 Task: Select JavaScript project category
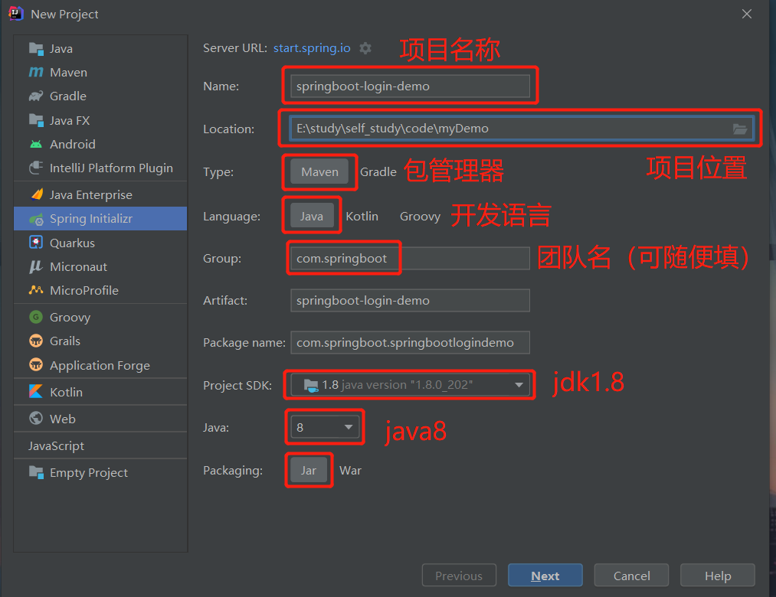56,445
